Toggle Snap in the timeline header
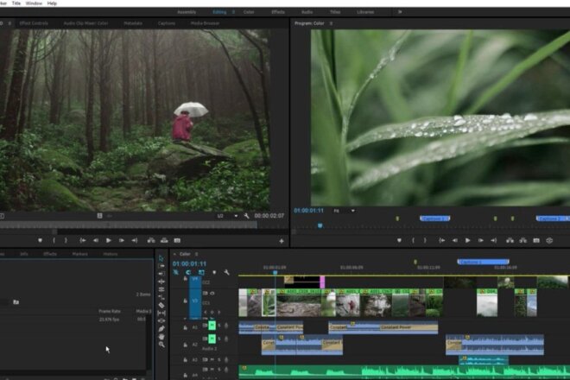The image size is (570, 380). (188, 272)
